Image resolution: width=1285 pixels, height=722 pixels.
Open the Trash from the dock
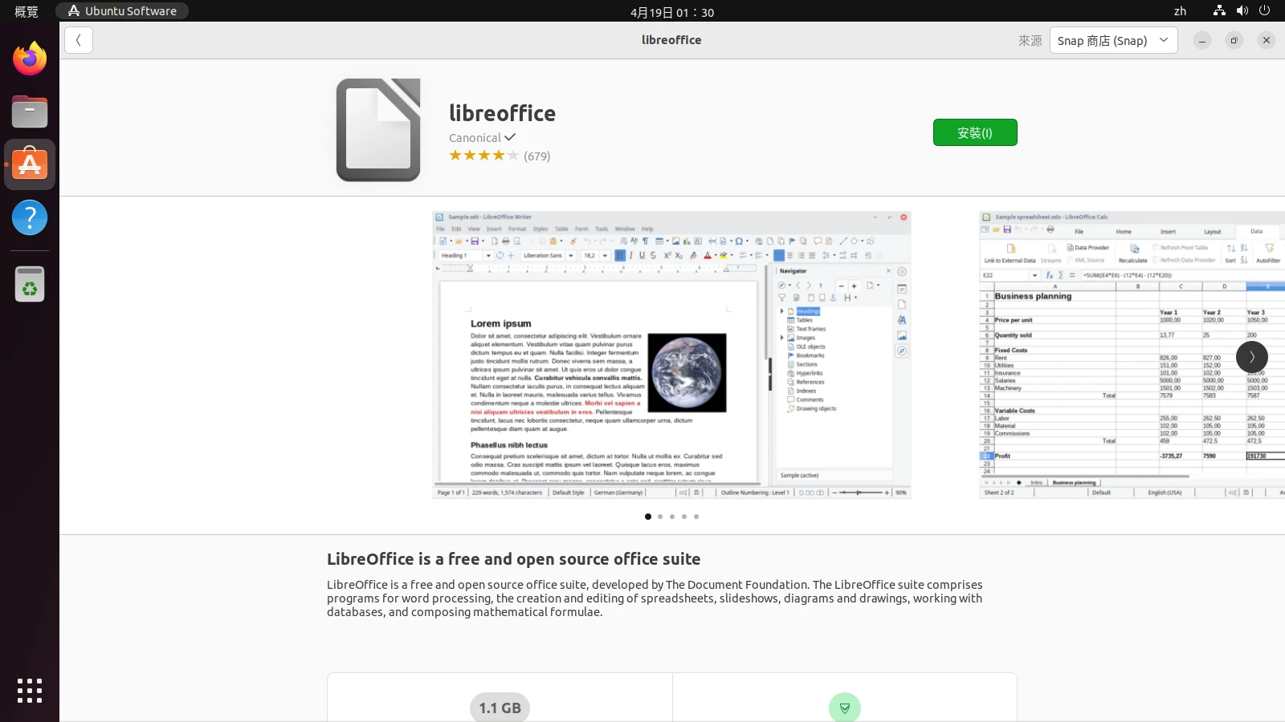click(30, 284)
